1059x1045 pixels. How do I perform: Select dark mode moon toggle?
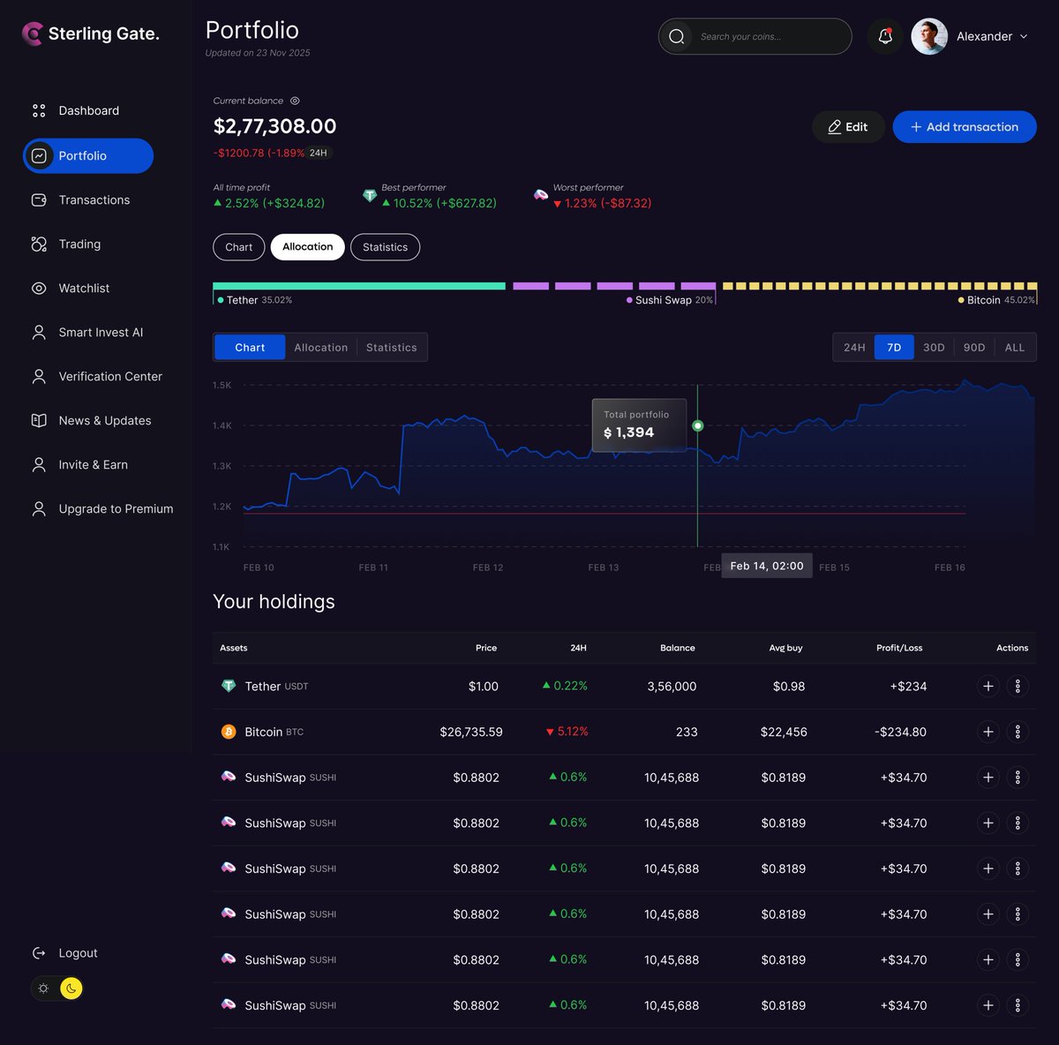tap(71, 989)
